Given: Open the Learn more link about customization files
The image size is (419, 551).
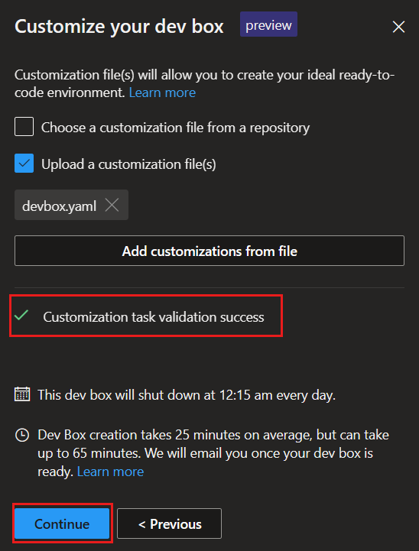Looking at the screenshot, I should click(162, 92).
